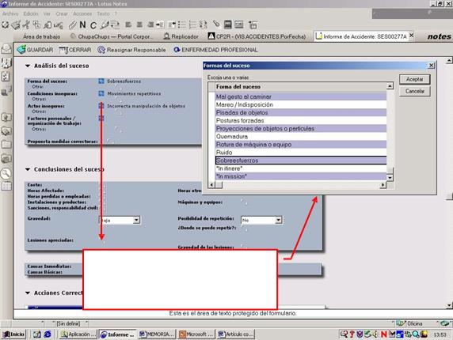The image size is (453, 340).
Task: Open the Acciones menu
Action: coord(82,13)
